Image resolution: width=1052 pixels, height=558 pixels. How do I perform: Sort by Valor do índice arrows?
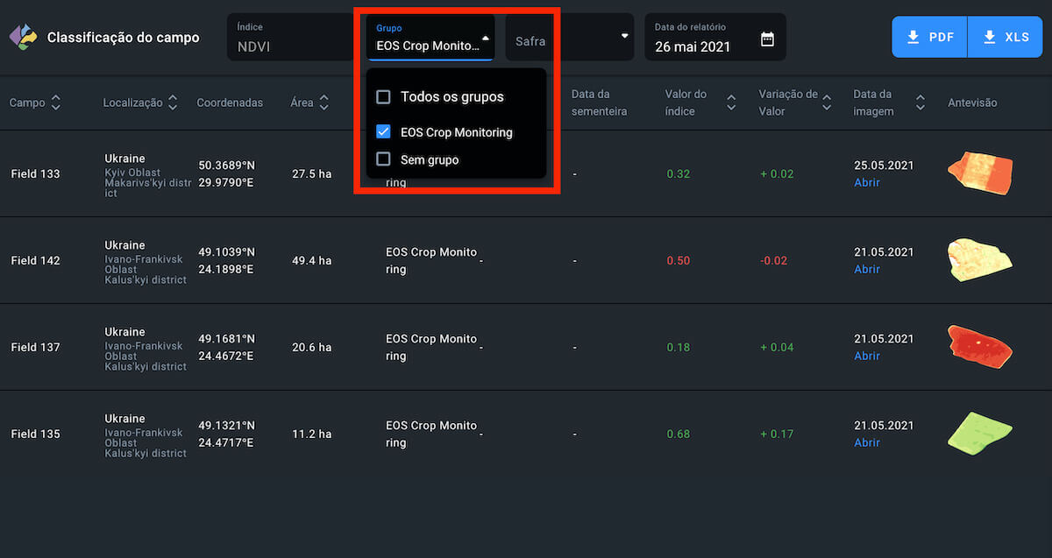pyautogui.click(x=731, y=103)
